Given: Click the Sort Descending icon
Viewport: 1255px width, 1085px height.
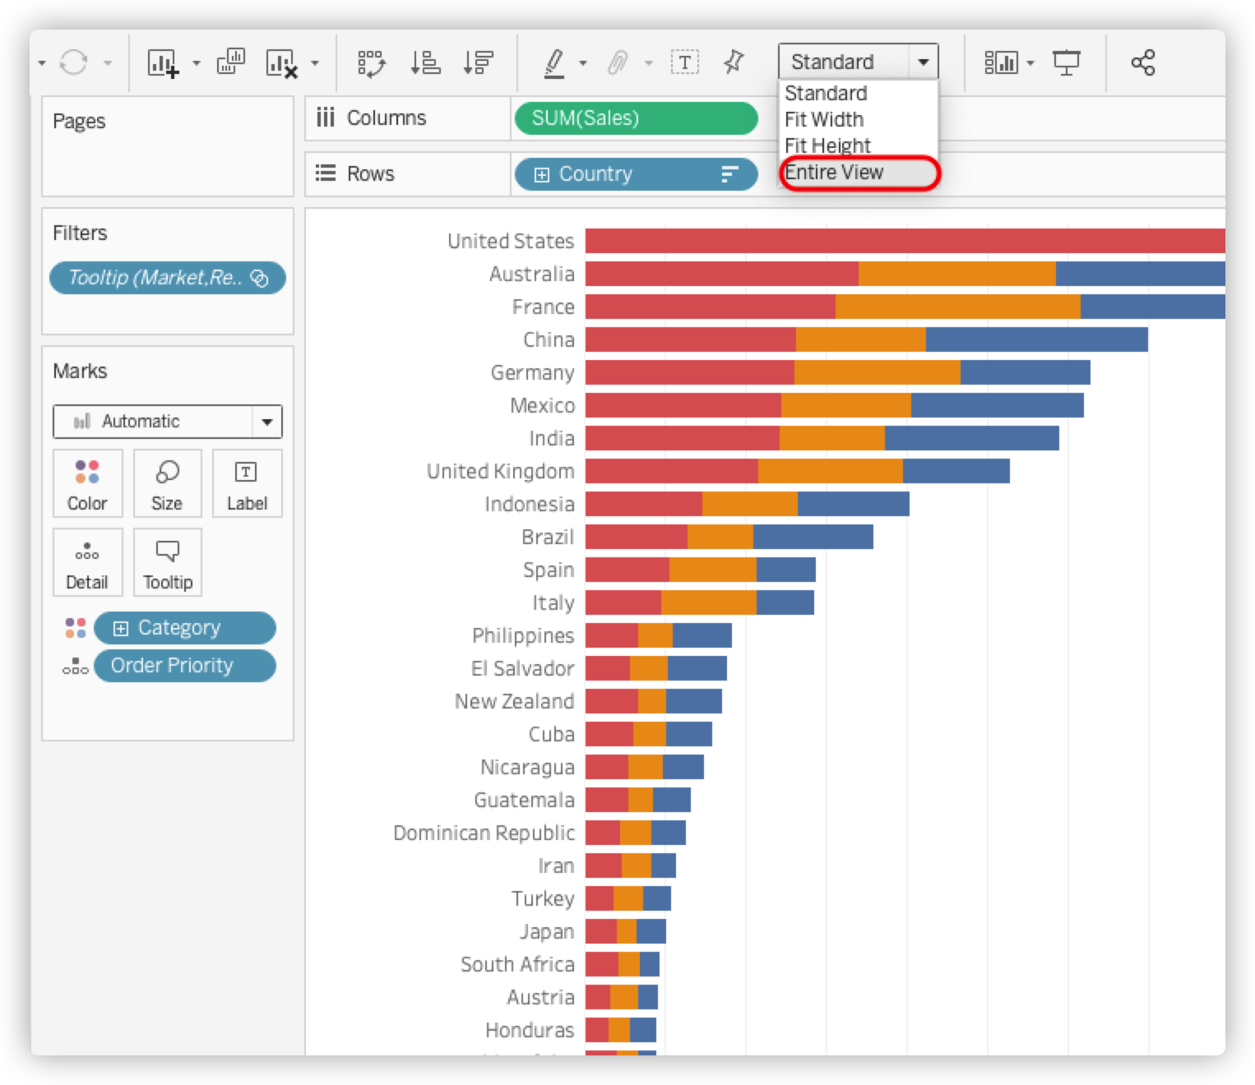Looking at the screenshot, I should coord(478,62).
